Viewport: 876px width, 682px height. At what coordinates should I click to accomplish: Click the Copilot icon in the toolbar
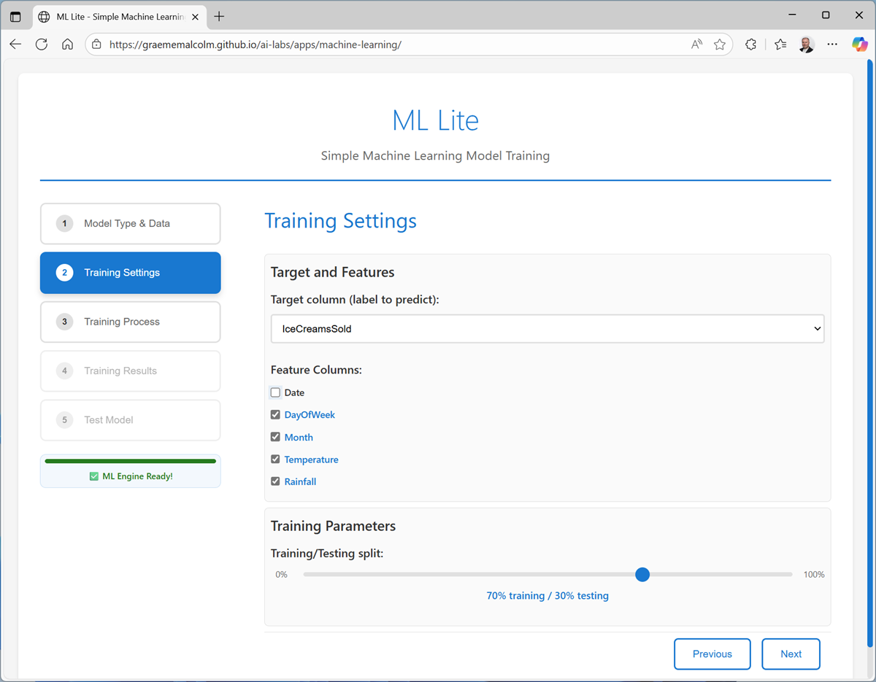[859, 44]
